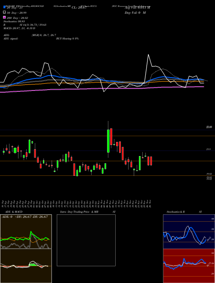This screenshot has width=215, height=283.
Task: Click the white 50 Day legend swatch
Action: point(4,12)
